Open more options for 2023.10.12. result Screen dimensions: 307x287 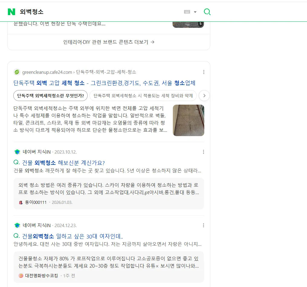[x=203, y=152]
